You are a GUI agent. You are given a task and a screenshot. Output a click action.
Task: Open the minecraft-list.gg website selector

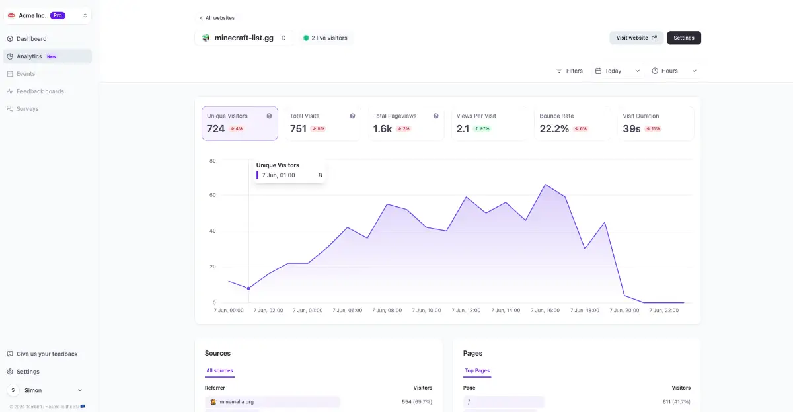pyautogui.click(x=244, y=38)
